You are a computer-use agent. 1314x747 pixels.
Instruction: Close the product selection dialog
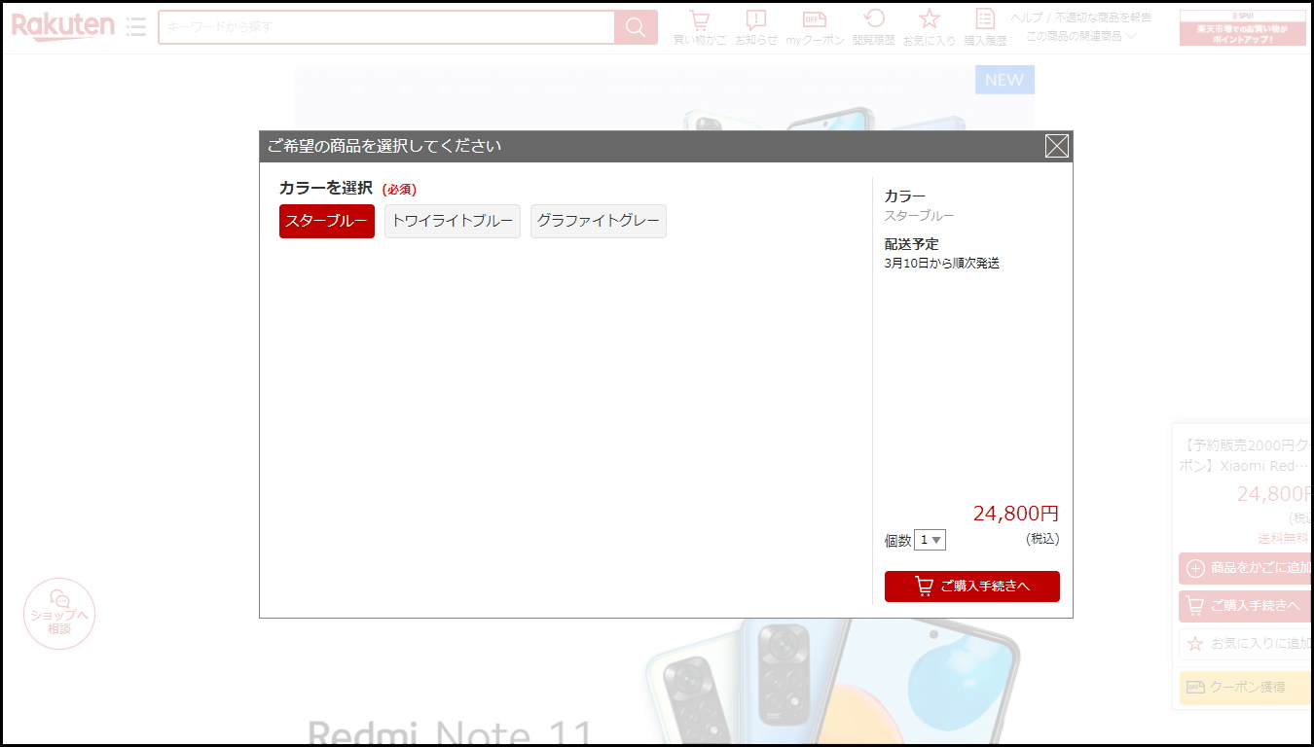pyautogui.click(x=1056, y=146)
